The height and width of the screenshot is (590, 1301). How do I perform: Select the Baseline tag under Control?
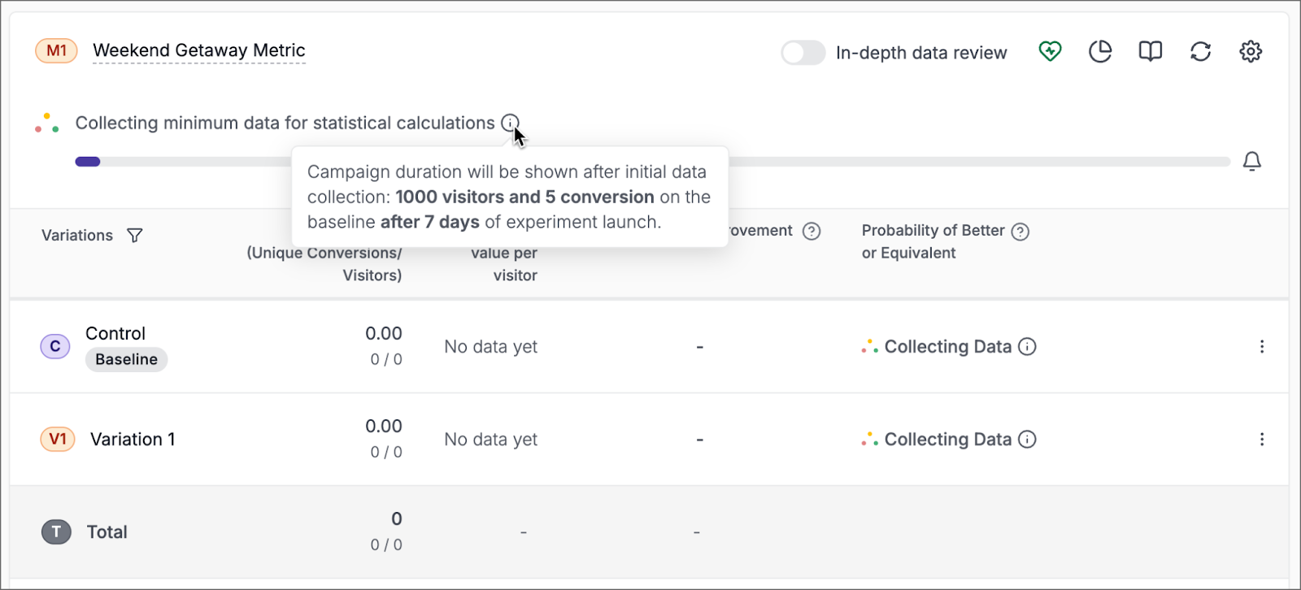126,360
